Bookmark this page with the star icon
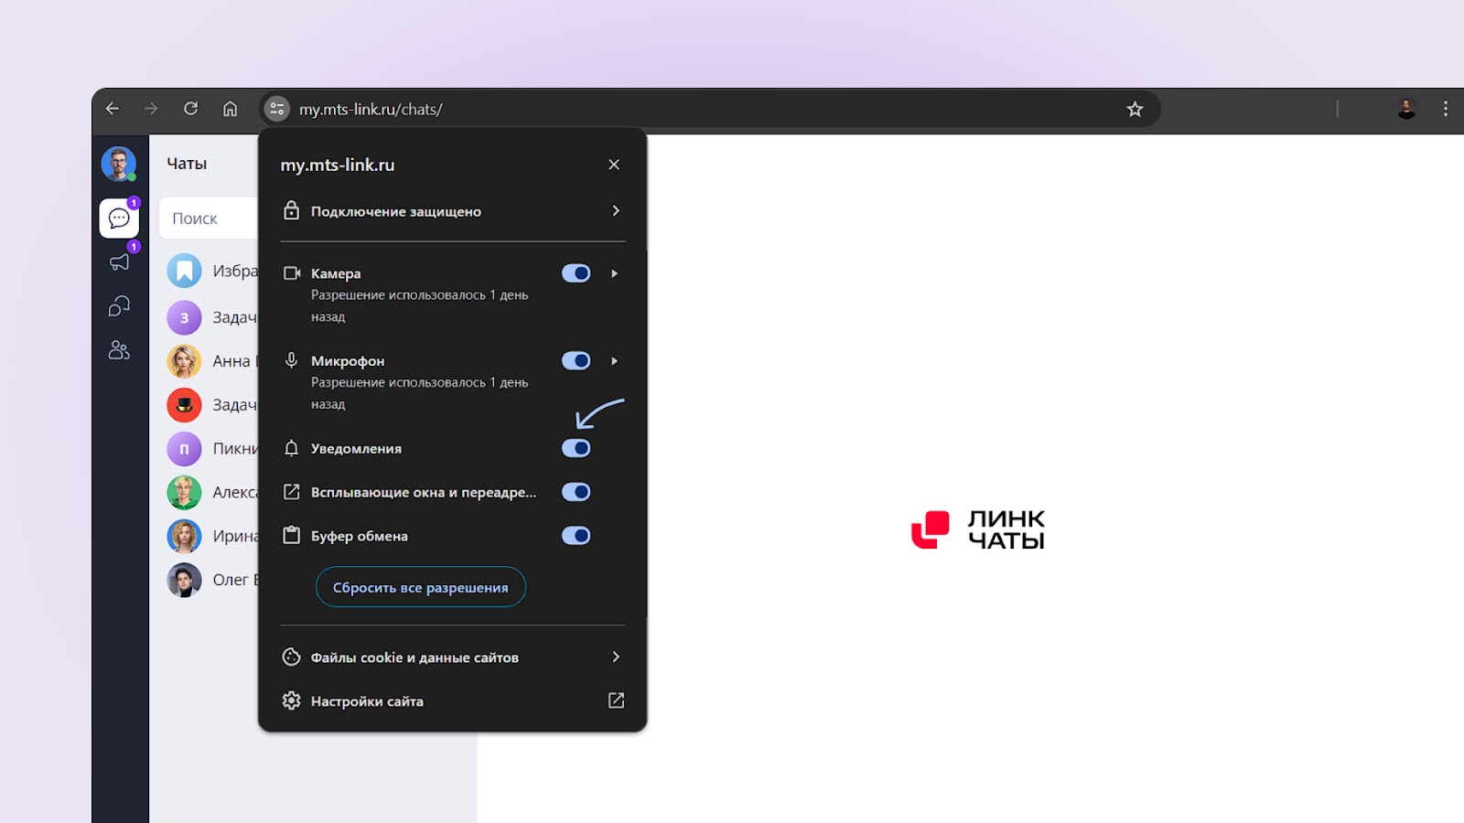The image size is (1464, 823). pos(1135,109)
